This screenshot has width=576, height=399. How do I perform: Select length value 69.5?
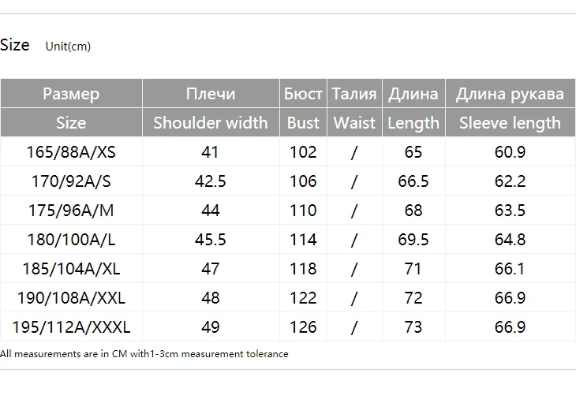(x=413, y=240)
